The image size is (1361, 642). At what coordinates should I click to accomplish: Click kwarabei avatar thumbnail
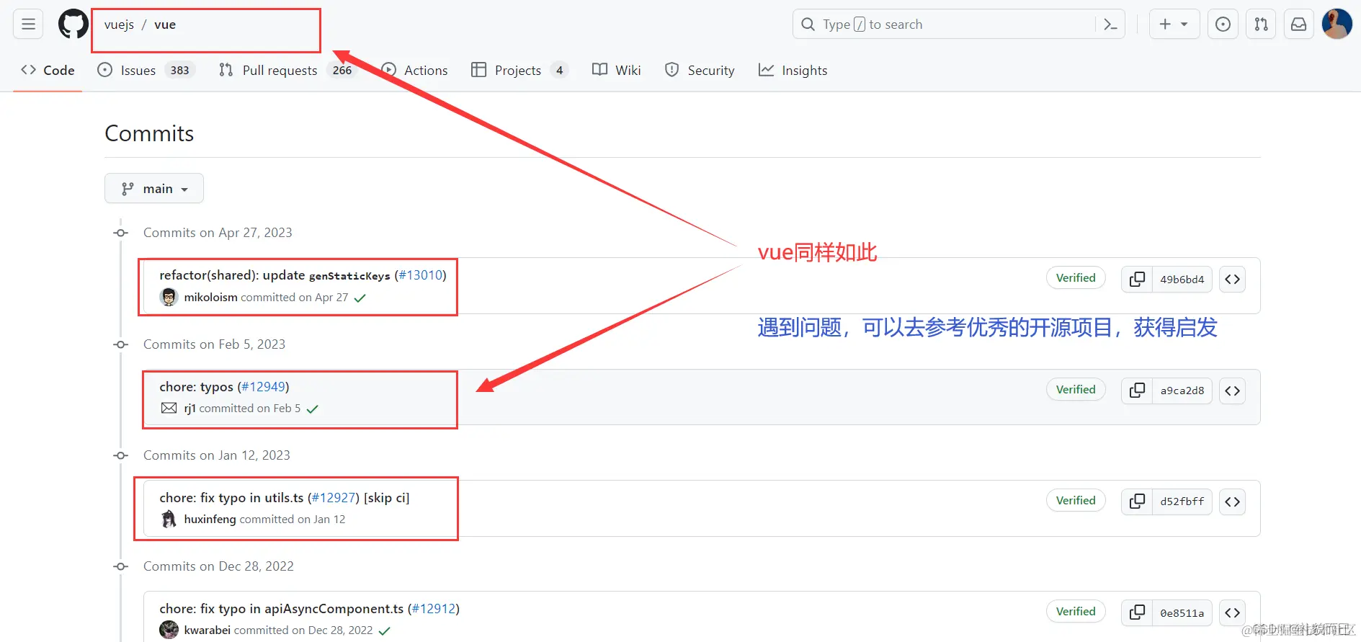(169, 630)
